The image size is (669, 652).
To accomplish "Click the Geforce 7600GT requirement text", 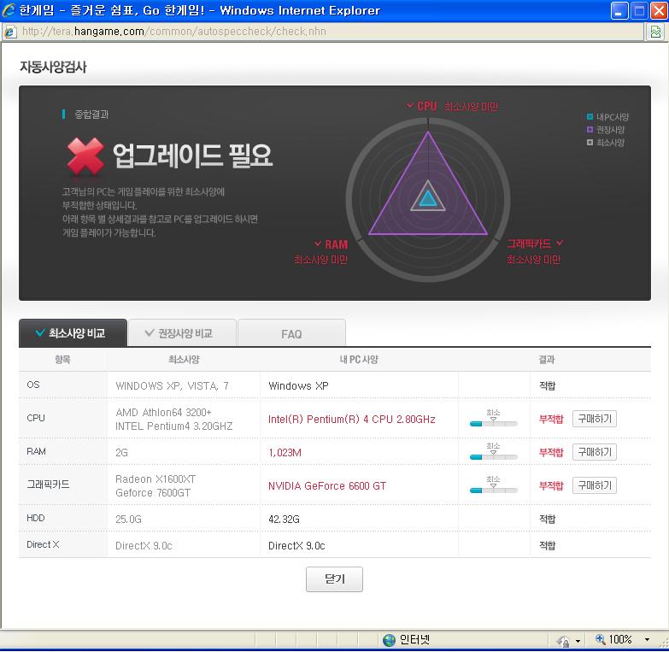I will (x=153, y=493).
